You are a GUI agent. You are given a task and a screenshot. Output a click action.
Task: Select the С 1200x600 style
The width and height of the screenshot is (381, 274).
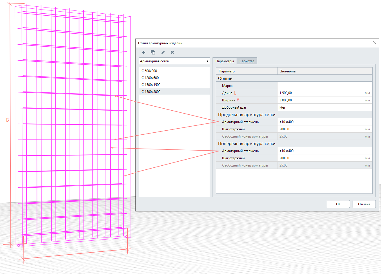click(174, 78)
